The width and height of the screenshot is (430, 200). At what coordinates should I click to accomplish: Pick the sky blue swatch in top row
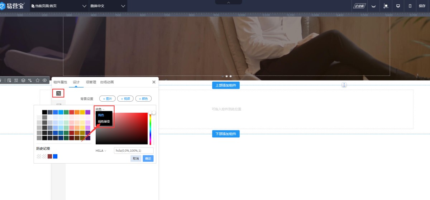pyautogui.click(x=61, y=112)
